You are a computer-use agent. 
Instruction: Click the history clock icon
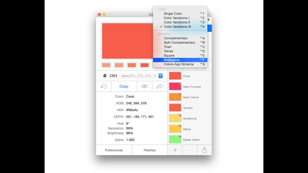(103, 86)
